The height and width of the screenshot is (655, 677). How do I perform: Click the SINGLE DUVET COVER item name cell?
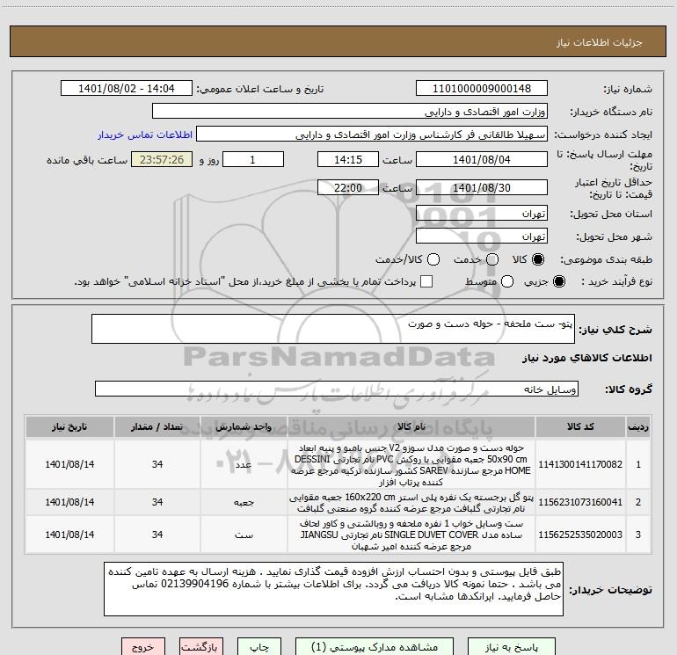(411, 535)
